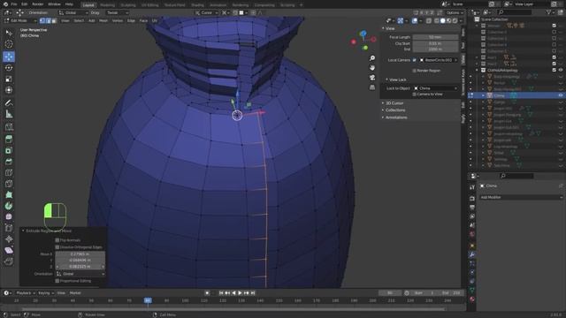Select the Smooth tool
Image resolution: width=566 pixels, height=318 pixels.
tap(9, 216)
